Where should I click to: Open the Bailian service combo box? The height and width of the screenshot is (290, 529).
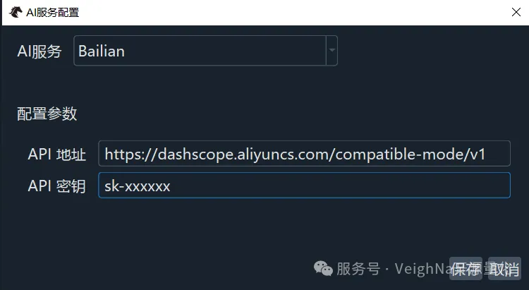pyautogui.click(x=205, y=51)
